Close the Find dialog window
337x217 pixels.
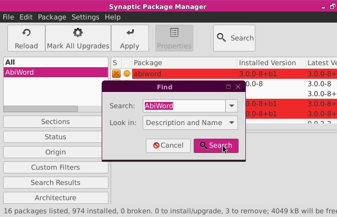point(238,87)
